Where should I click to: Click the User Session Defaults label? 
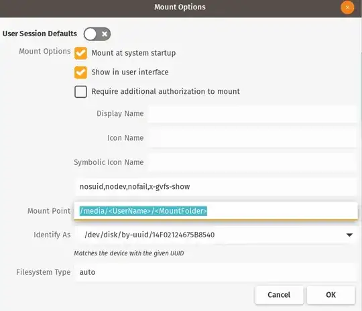(x=40, y=34)
